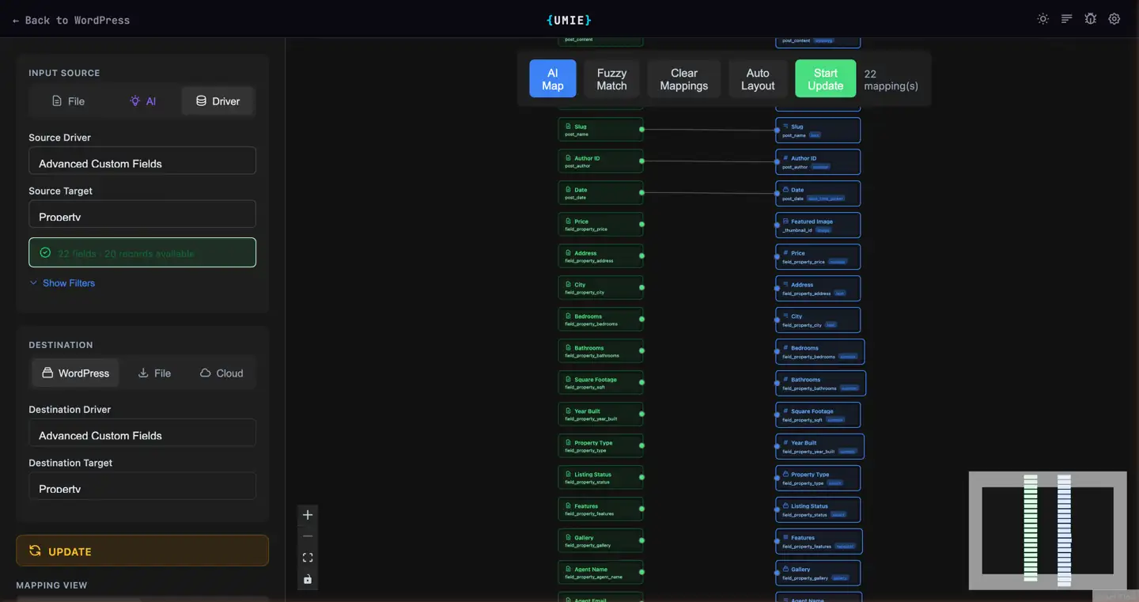
Task: Select File destination tab
Action: pos(154,373)
